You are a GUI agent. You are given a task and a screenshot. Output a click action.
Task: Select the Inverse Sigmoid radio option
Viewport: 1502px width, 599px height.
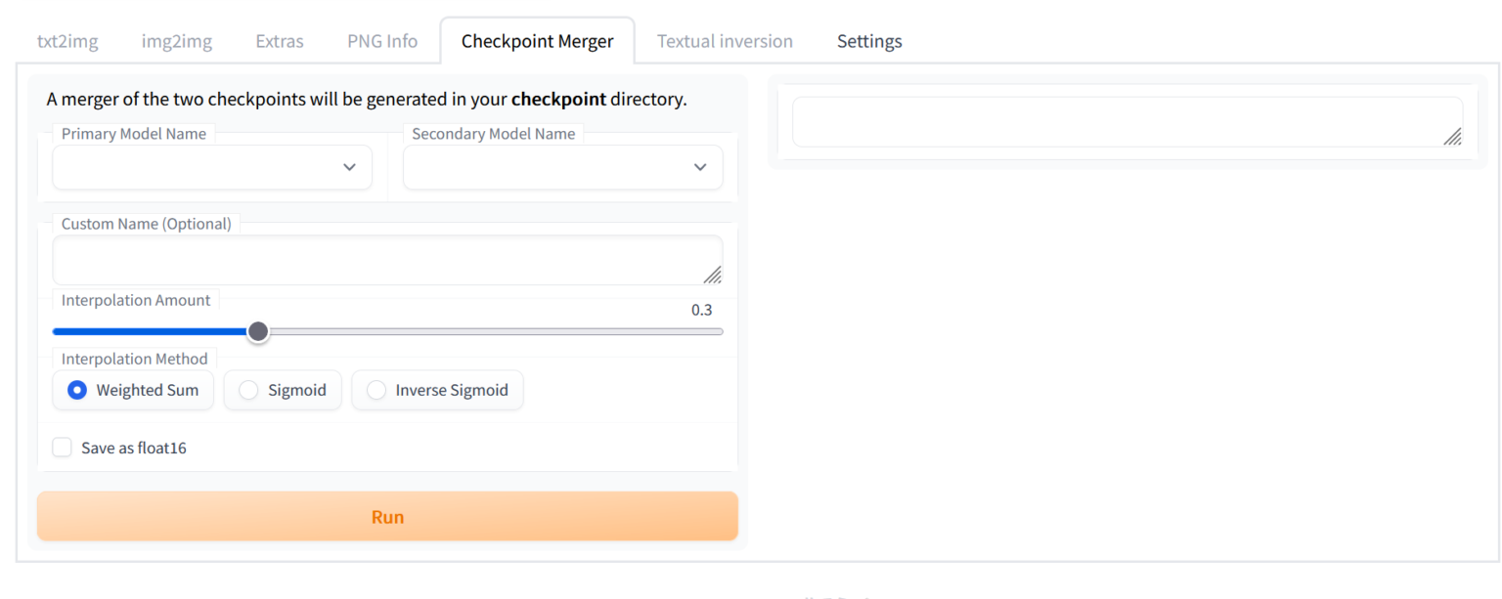click(x=376, y=390)
